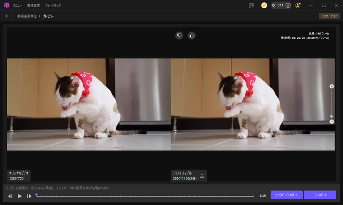Navigate to 動画高画質化 breadcrumb
Viewport: 343px width, 205px height.
point(27,16)
